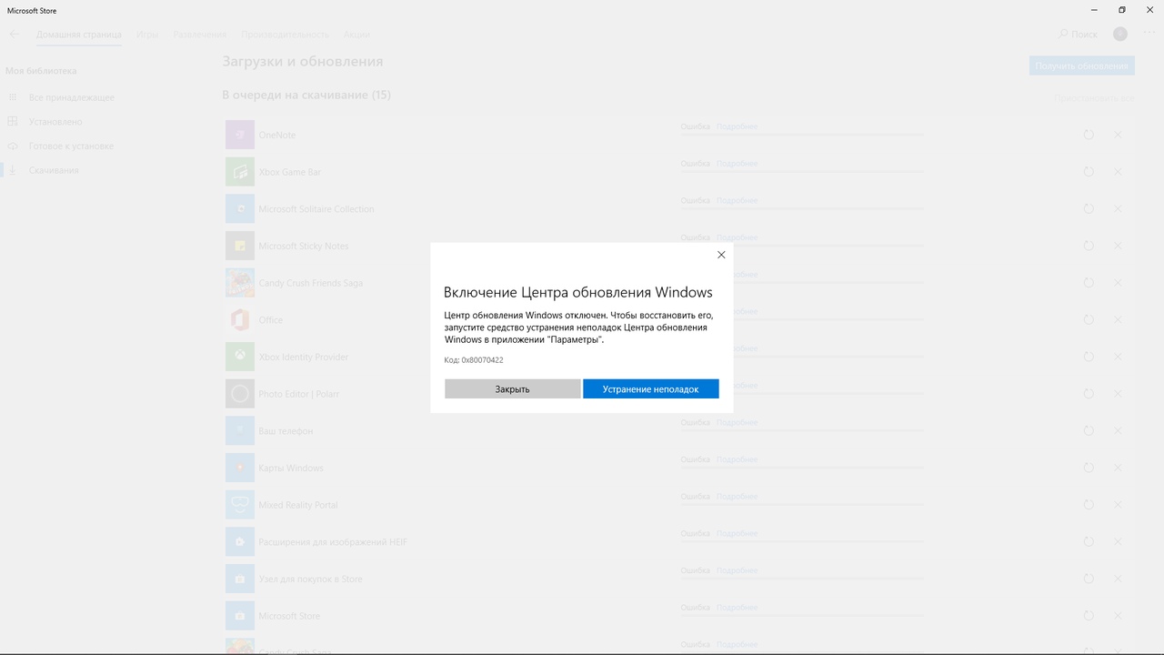Open Подробнее for Xbox Game Bar error

[737, 164]
